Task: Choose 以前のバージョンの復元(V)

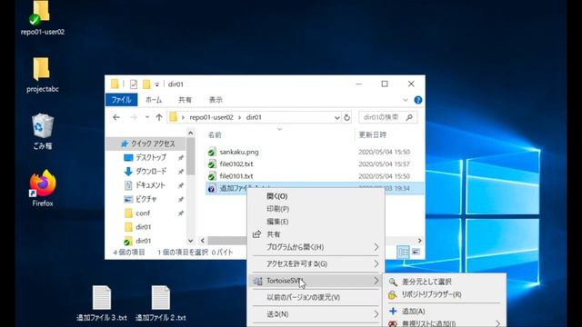Action: (x=316, y=297)
